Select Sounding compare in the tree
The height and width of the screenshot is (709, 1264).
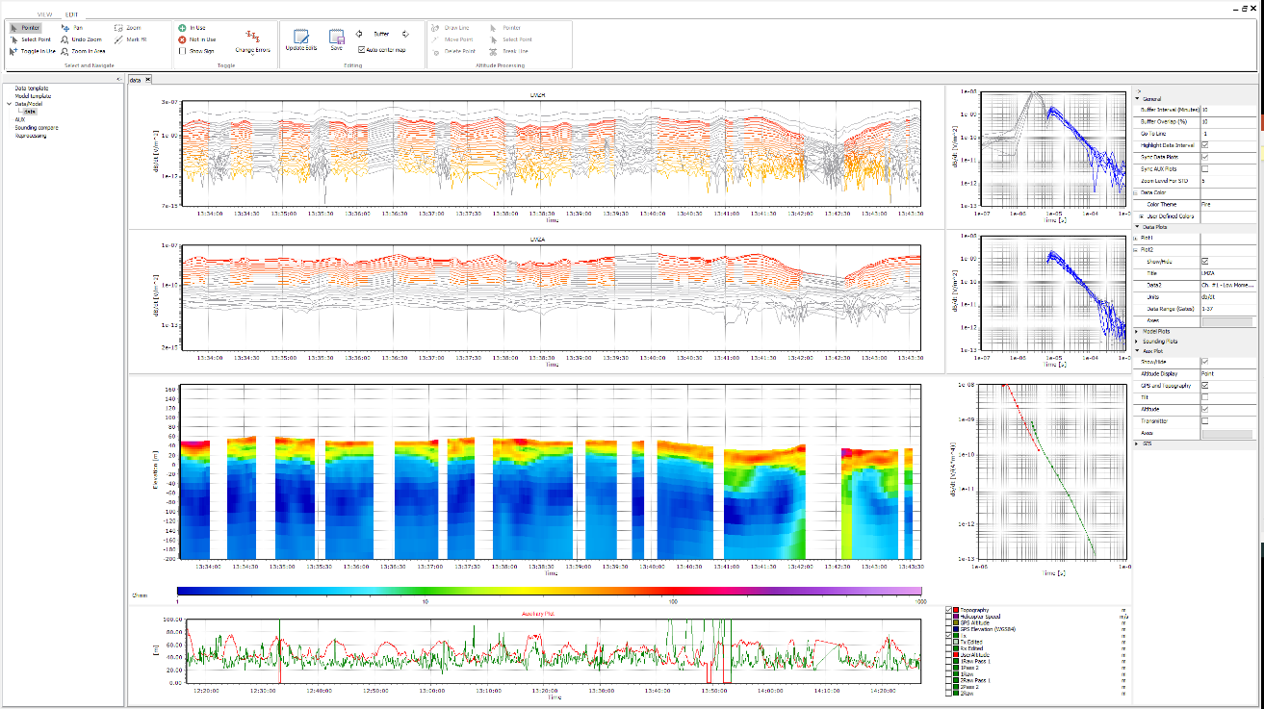pyautogui.click(x=36, y=127)
